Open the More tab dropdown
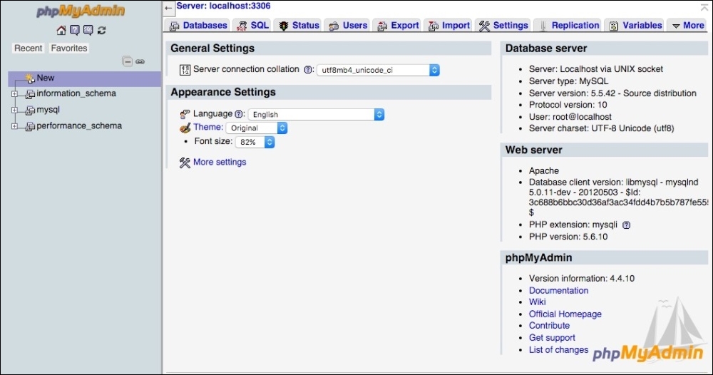Screen dimensions: 713x375 (688, 26)
